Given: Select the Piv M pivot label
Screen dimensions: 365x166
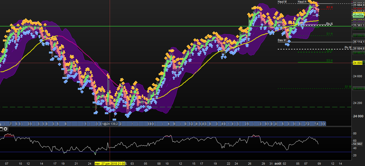Looking at the screenshot, I should [348, 47].
